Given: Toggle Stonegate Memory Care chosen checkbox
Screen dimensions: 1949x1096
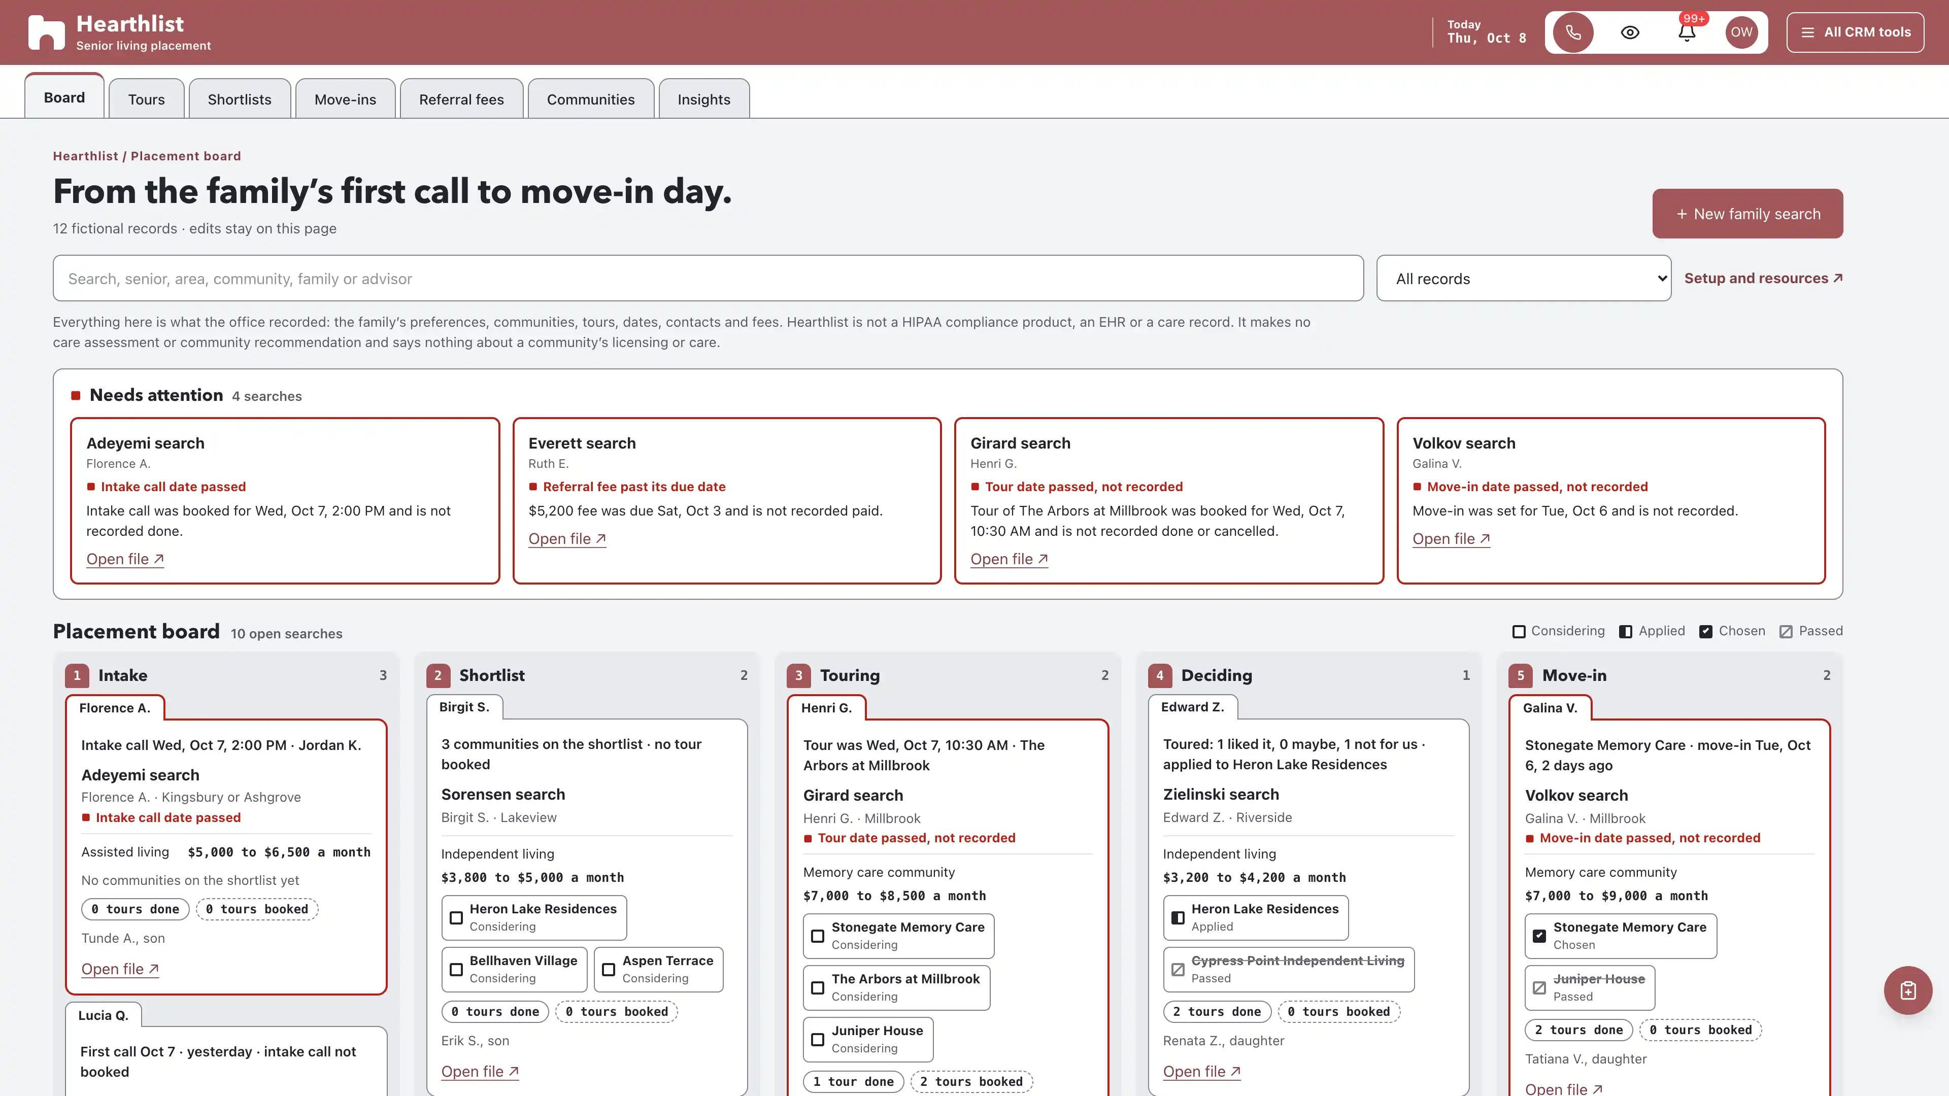Looking at the screenshot, I should pos(1540,936).
